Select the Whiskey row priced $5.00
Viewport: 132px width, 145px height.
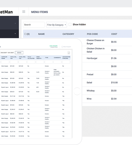[107, 91]
